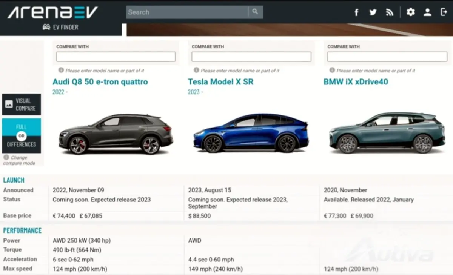Open Tesla Model X SR link

pyautogui.click(x=220, y=82)
